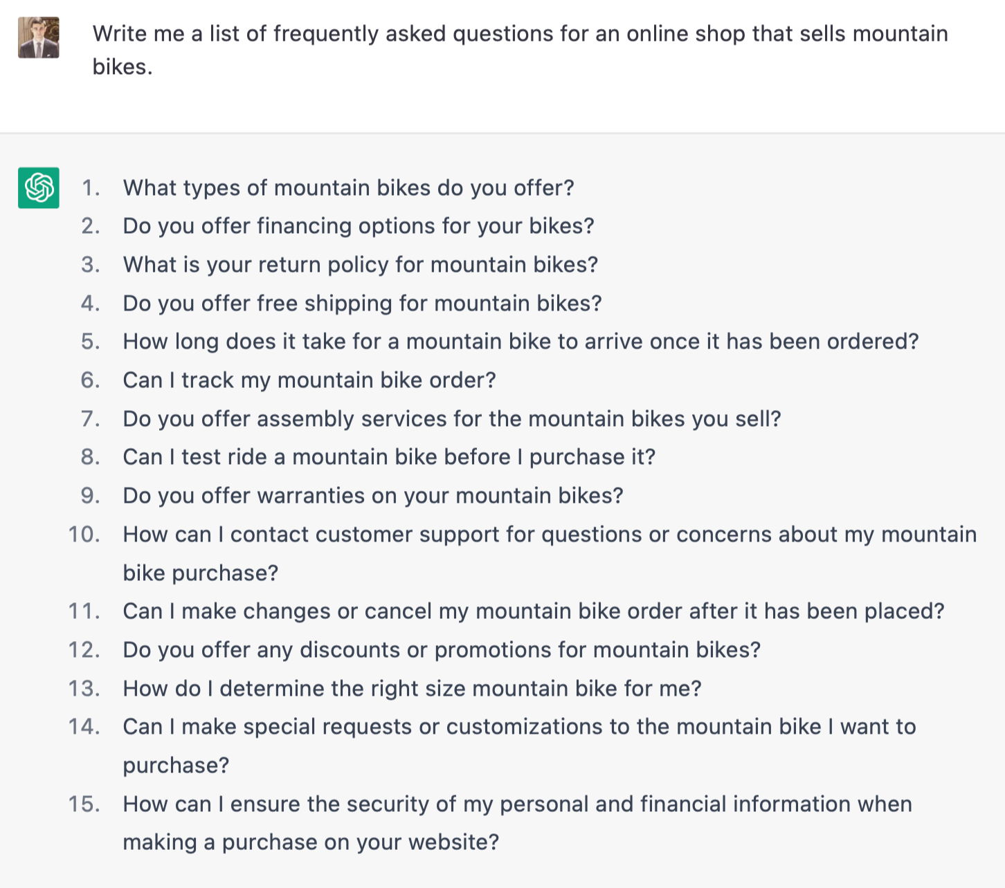Select the order tracking question
Screen dimensions: 1005x888
(309, 380)
